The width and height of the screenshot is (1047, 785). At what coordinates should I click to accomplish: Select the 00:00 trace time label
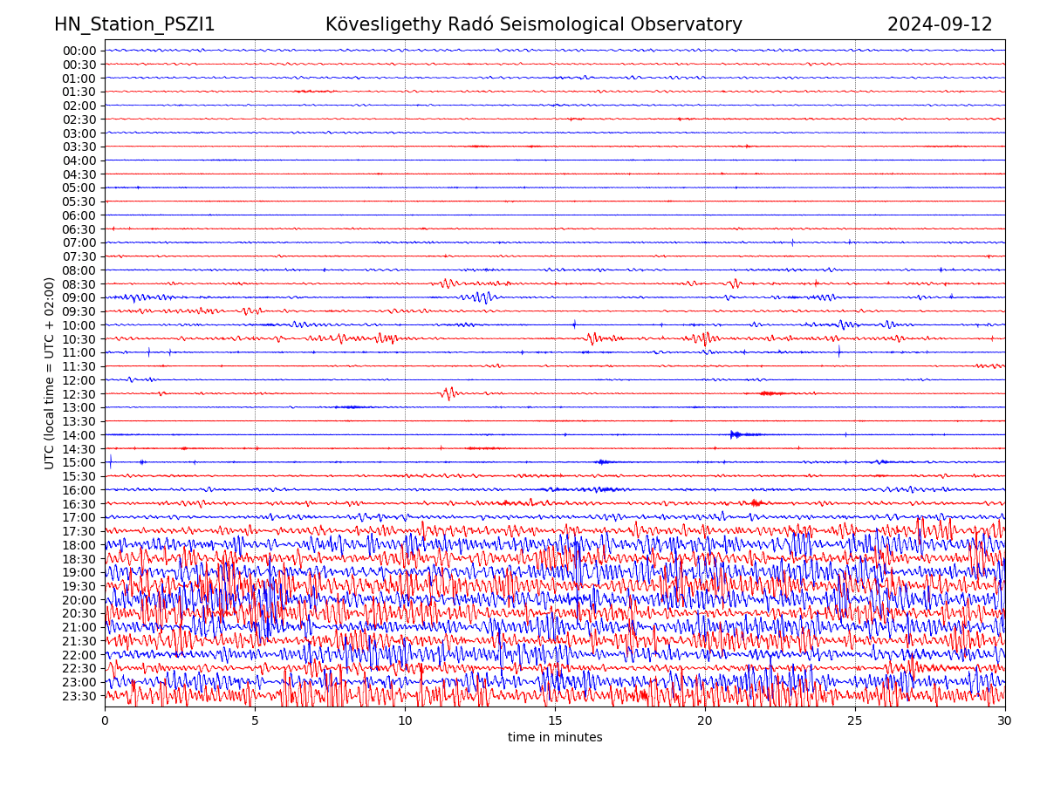click(x=79, y=51)
